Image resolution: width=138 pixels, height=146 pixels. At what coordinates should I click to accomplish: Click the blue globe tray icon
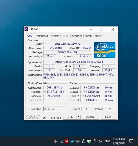(x=72, y=141)
